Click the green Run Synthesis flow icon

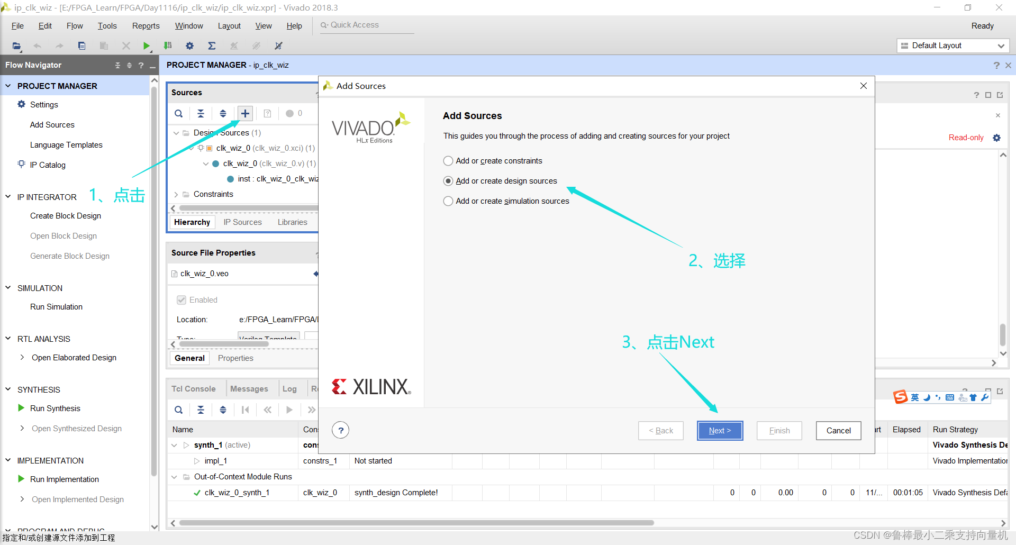(147, 46)
